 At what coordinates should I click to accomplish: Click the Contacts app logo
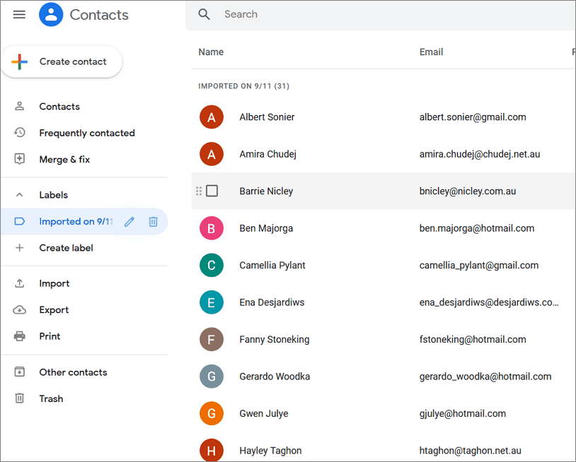50,14
